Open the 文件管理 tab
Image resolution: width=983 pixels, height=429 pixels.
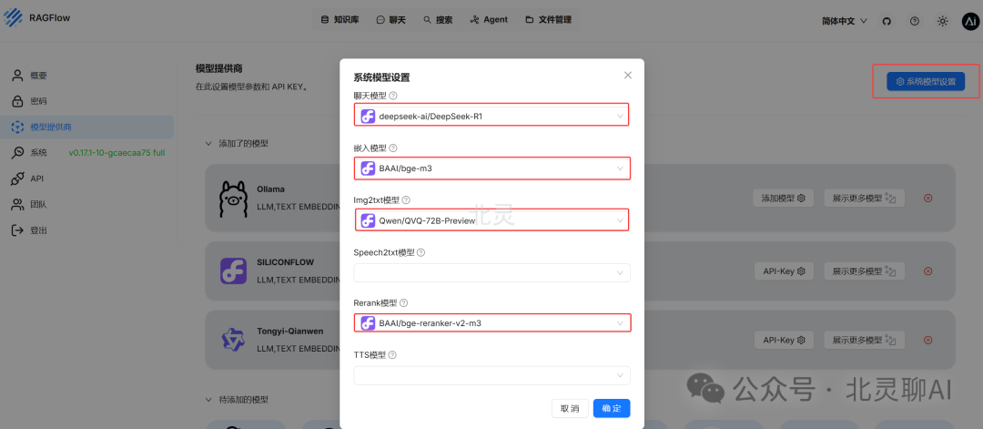(x=549, y=20)
